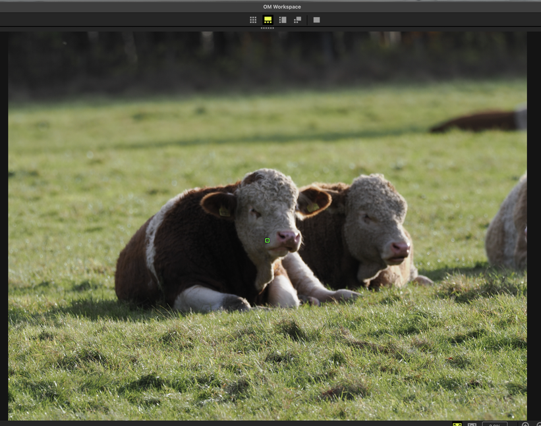Toggle the actual-size zoom icon in status bar
Screen dimensions: 541x426
click(x=472, y=425)
